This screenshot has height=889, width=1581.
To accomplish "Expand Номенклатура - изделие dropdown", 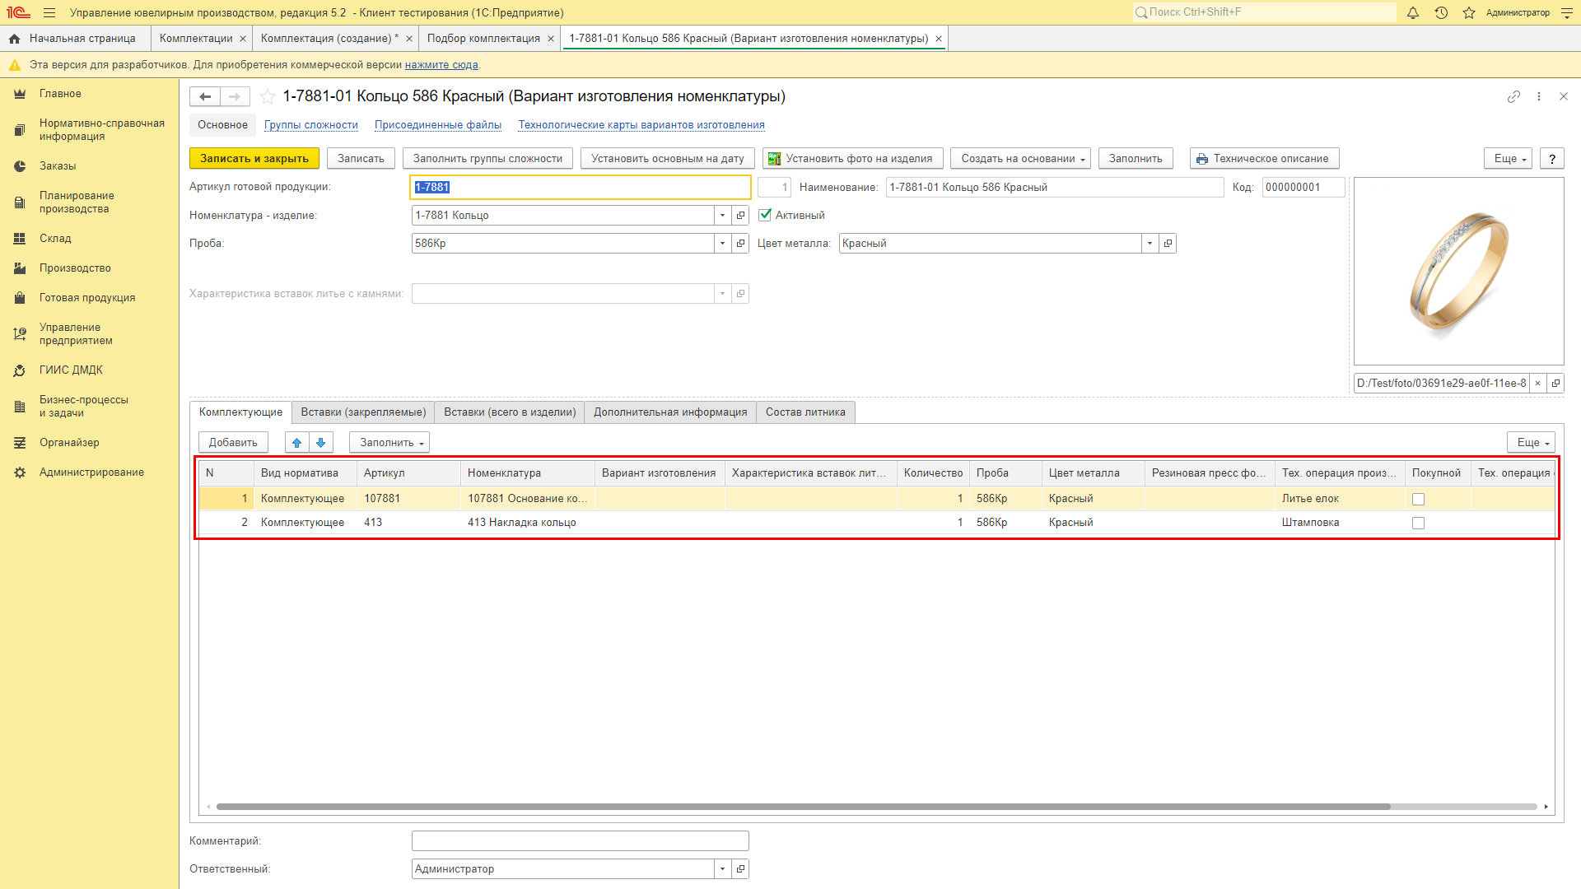I will pyautogui.click(x=722, y=216).
